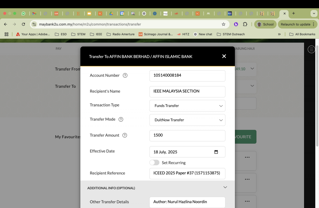Focus the browser address bar URL
The height and width of the screenshot is (208, 319).
click(90, 24)
